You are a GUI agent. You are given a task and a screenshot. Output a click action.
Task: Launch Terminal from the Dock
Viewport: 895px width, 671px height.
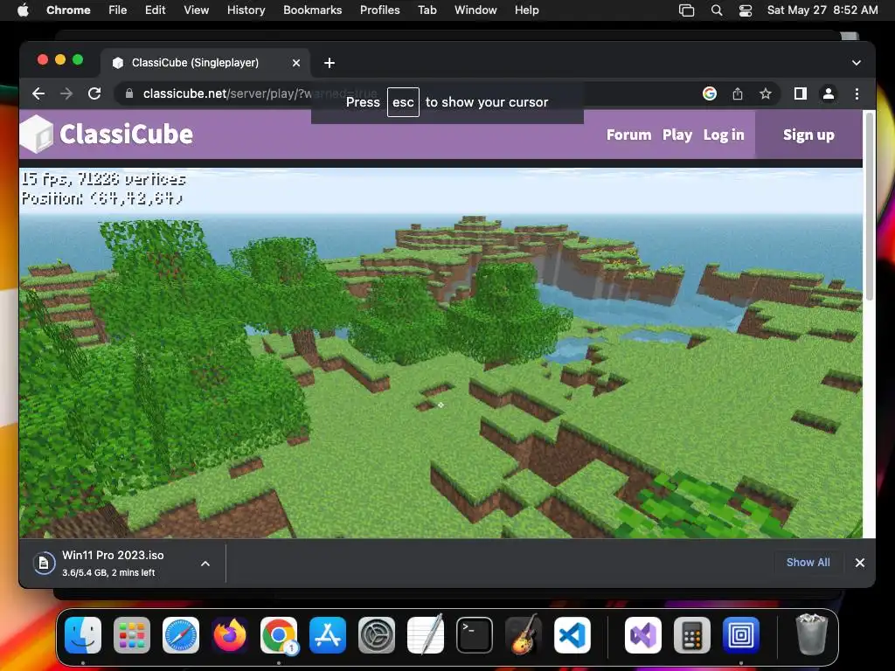(x=475, y=635)
